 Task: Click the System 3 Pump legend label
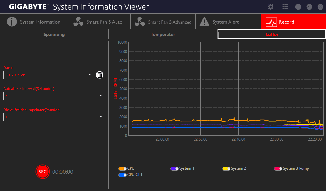(x=296, y=168)
